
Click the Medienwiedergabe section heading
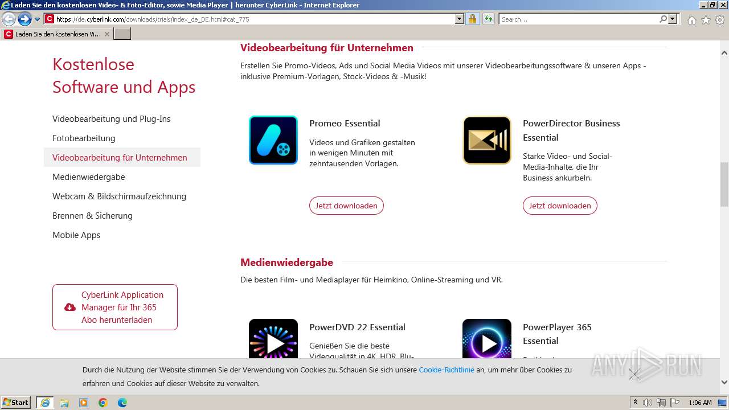click(286, 263)
